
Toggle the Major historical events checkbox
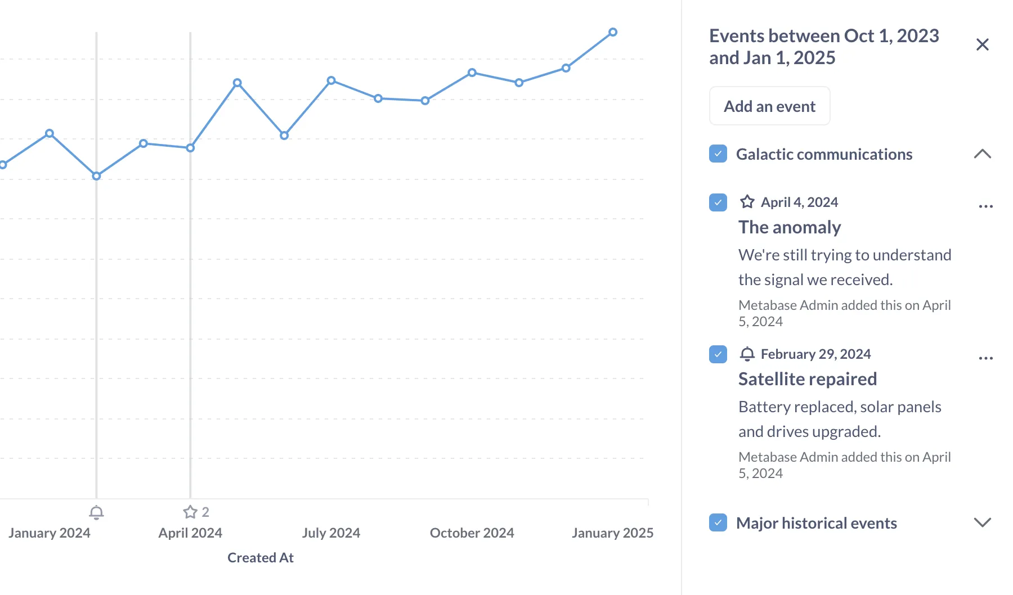tap(718, 522)
